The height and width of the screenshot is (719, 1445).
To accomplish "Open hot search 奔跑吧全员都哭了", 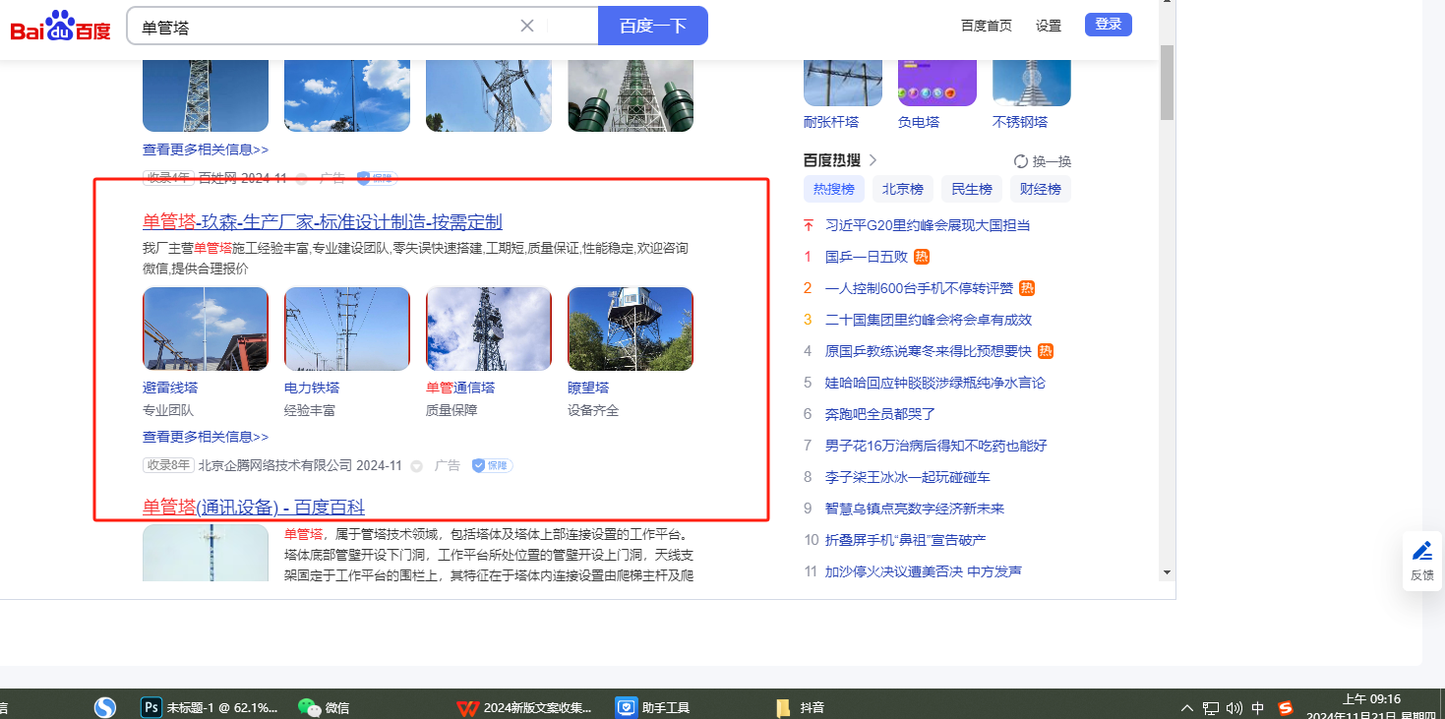I will pyautogui.click(x=880, y=414).
